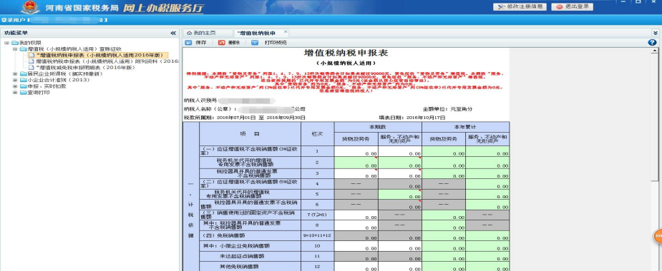The image size is (662, 271).
Task: Click the folder icon beside 申报、实时扣款
Action: point(23,86)
